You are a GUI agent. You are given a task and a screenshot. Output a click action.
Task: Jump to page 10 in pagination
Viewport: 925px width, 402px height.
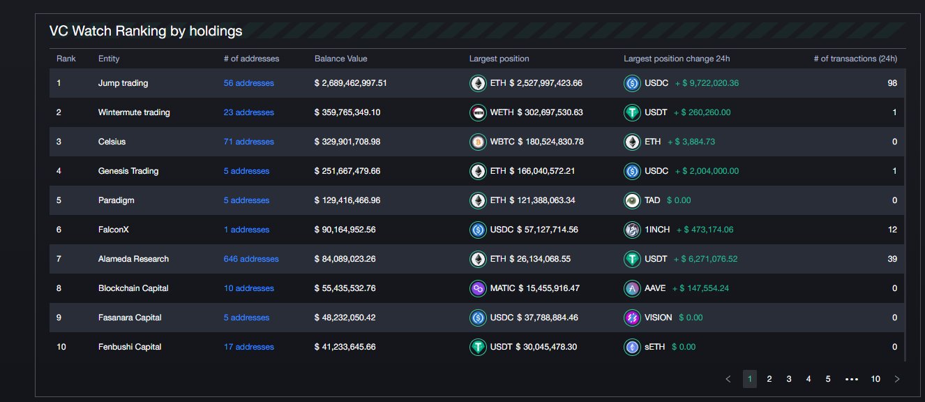(x=875, y=379)
